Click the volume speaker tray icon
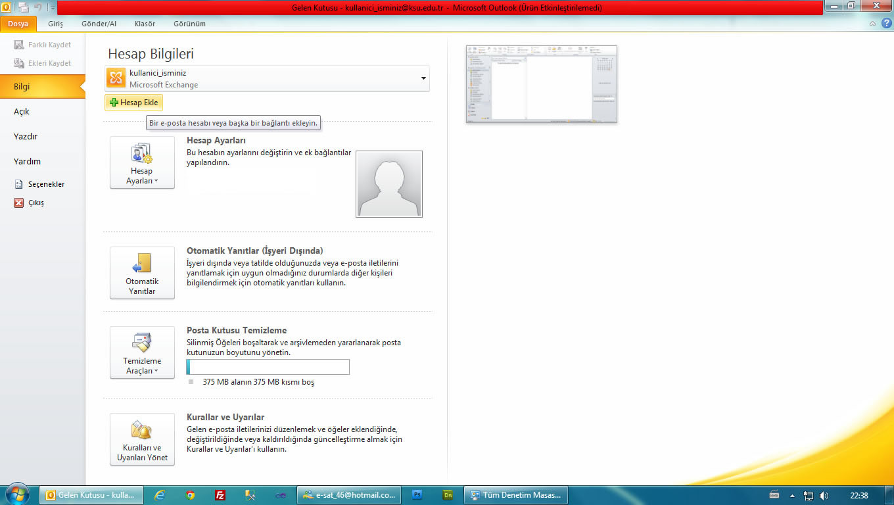The image size is (894, 505). coord(824,495)
